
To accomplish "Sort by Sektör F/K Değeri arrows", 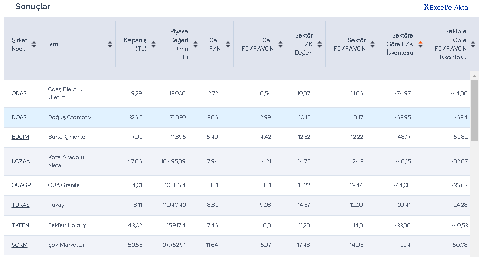I will pos(319,44).
